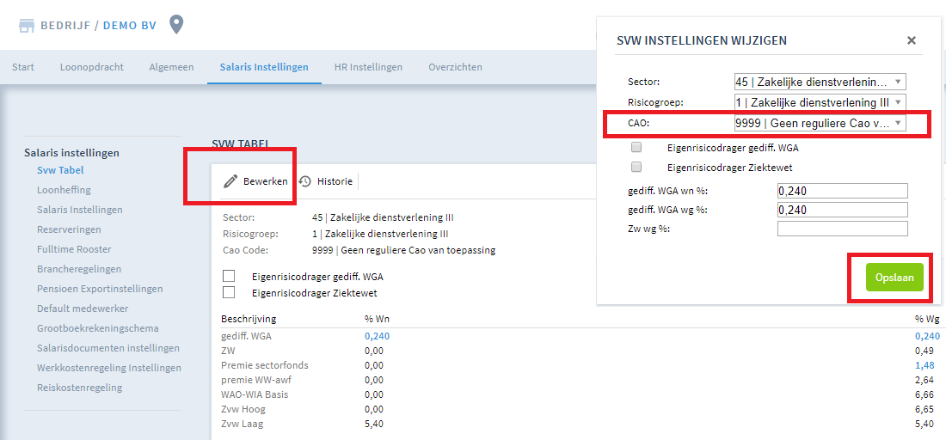Open the Sector dropdown

[820, 82]
